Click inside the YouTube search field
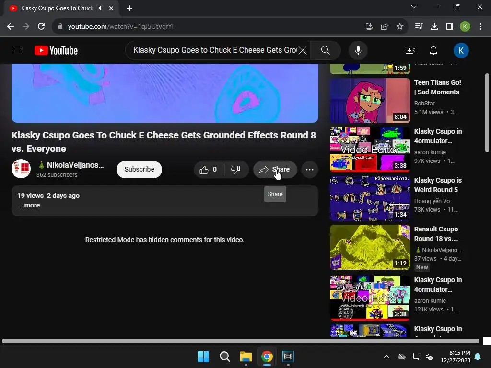This screenshot has height=368, width=491. [214, 50]
